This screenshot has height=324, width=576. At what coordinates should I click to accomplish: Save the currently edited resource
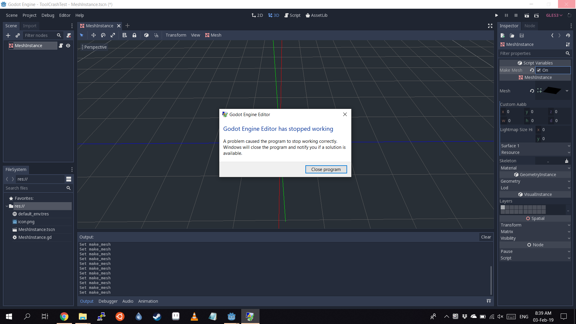coord(522,35)
